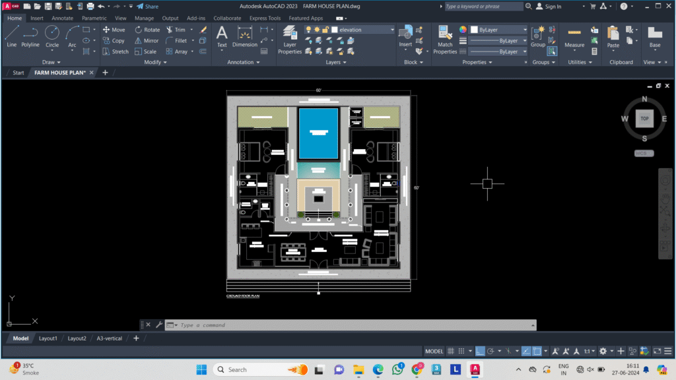The width and height of the screenshot is (676, 380).
Task: Select the Measure utility
Action: pos(574,38)
